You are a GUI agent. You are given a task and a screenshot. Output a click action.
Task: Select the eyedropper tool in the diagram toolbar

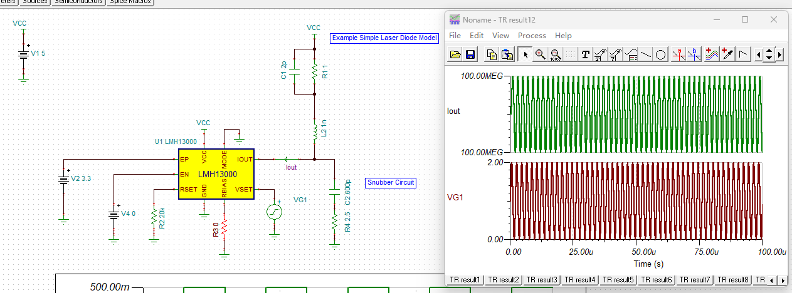[727, 54]
